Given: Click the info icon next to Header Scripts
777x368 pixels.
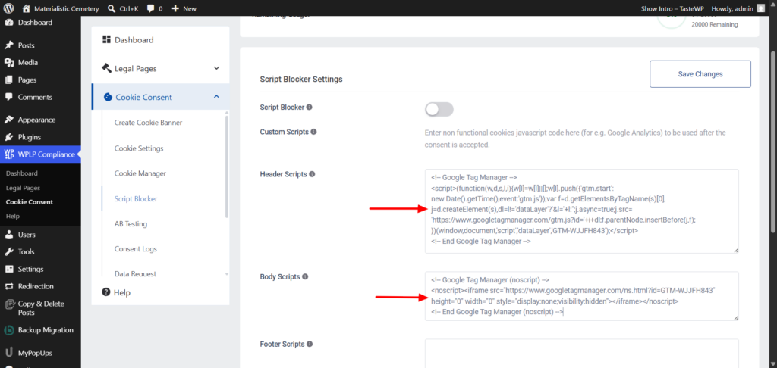Looking at the screenshot, I should [x=312, y=174].
